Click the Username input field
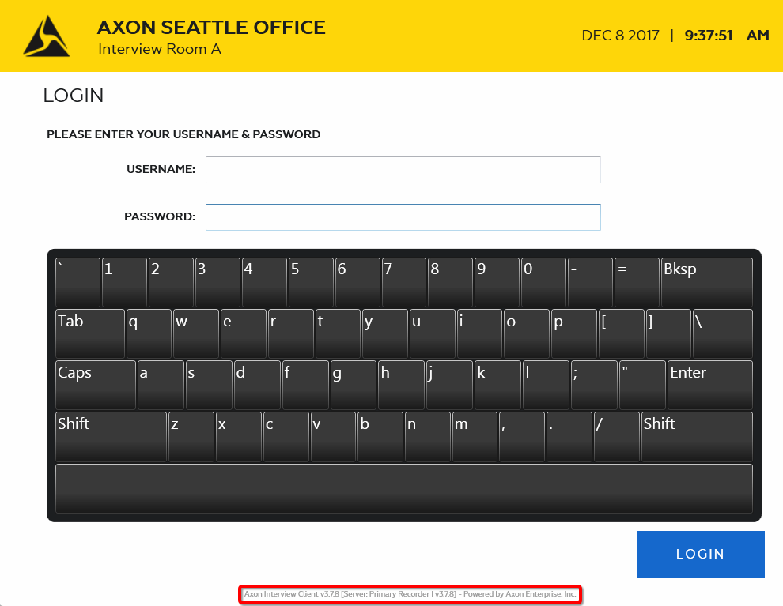Screen dimensions: 783x606 click(403, 170)
